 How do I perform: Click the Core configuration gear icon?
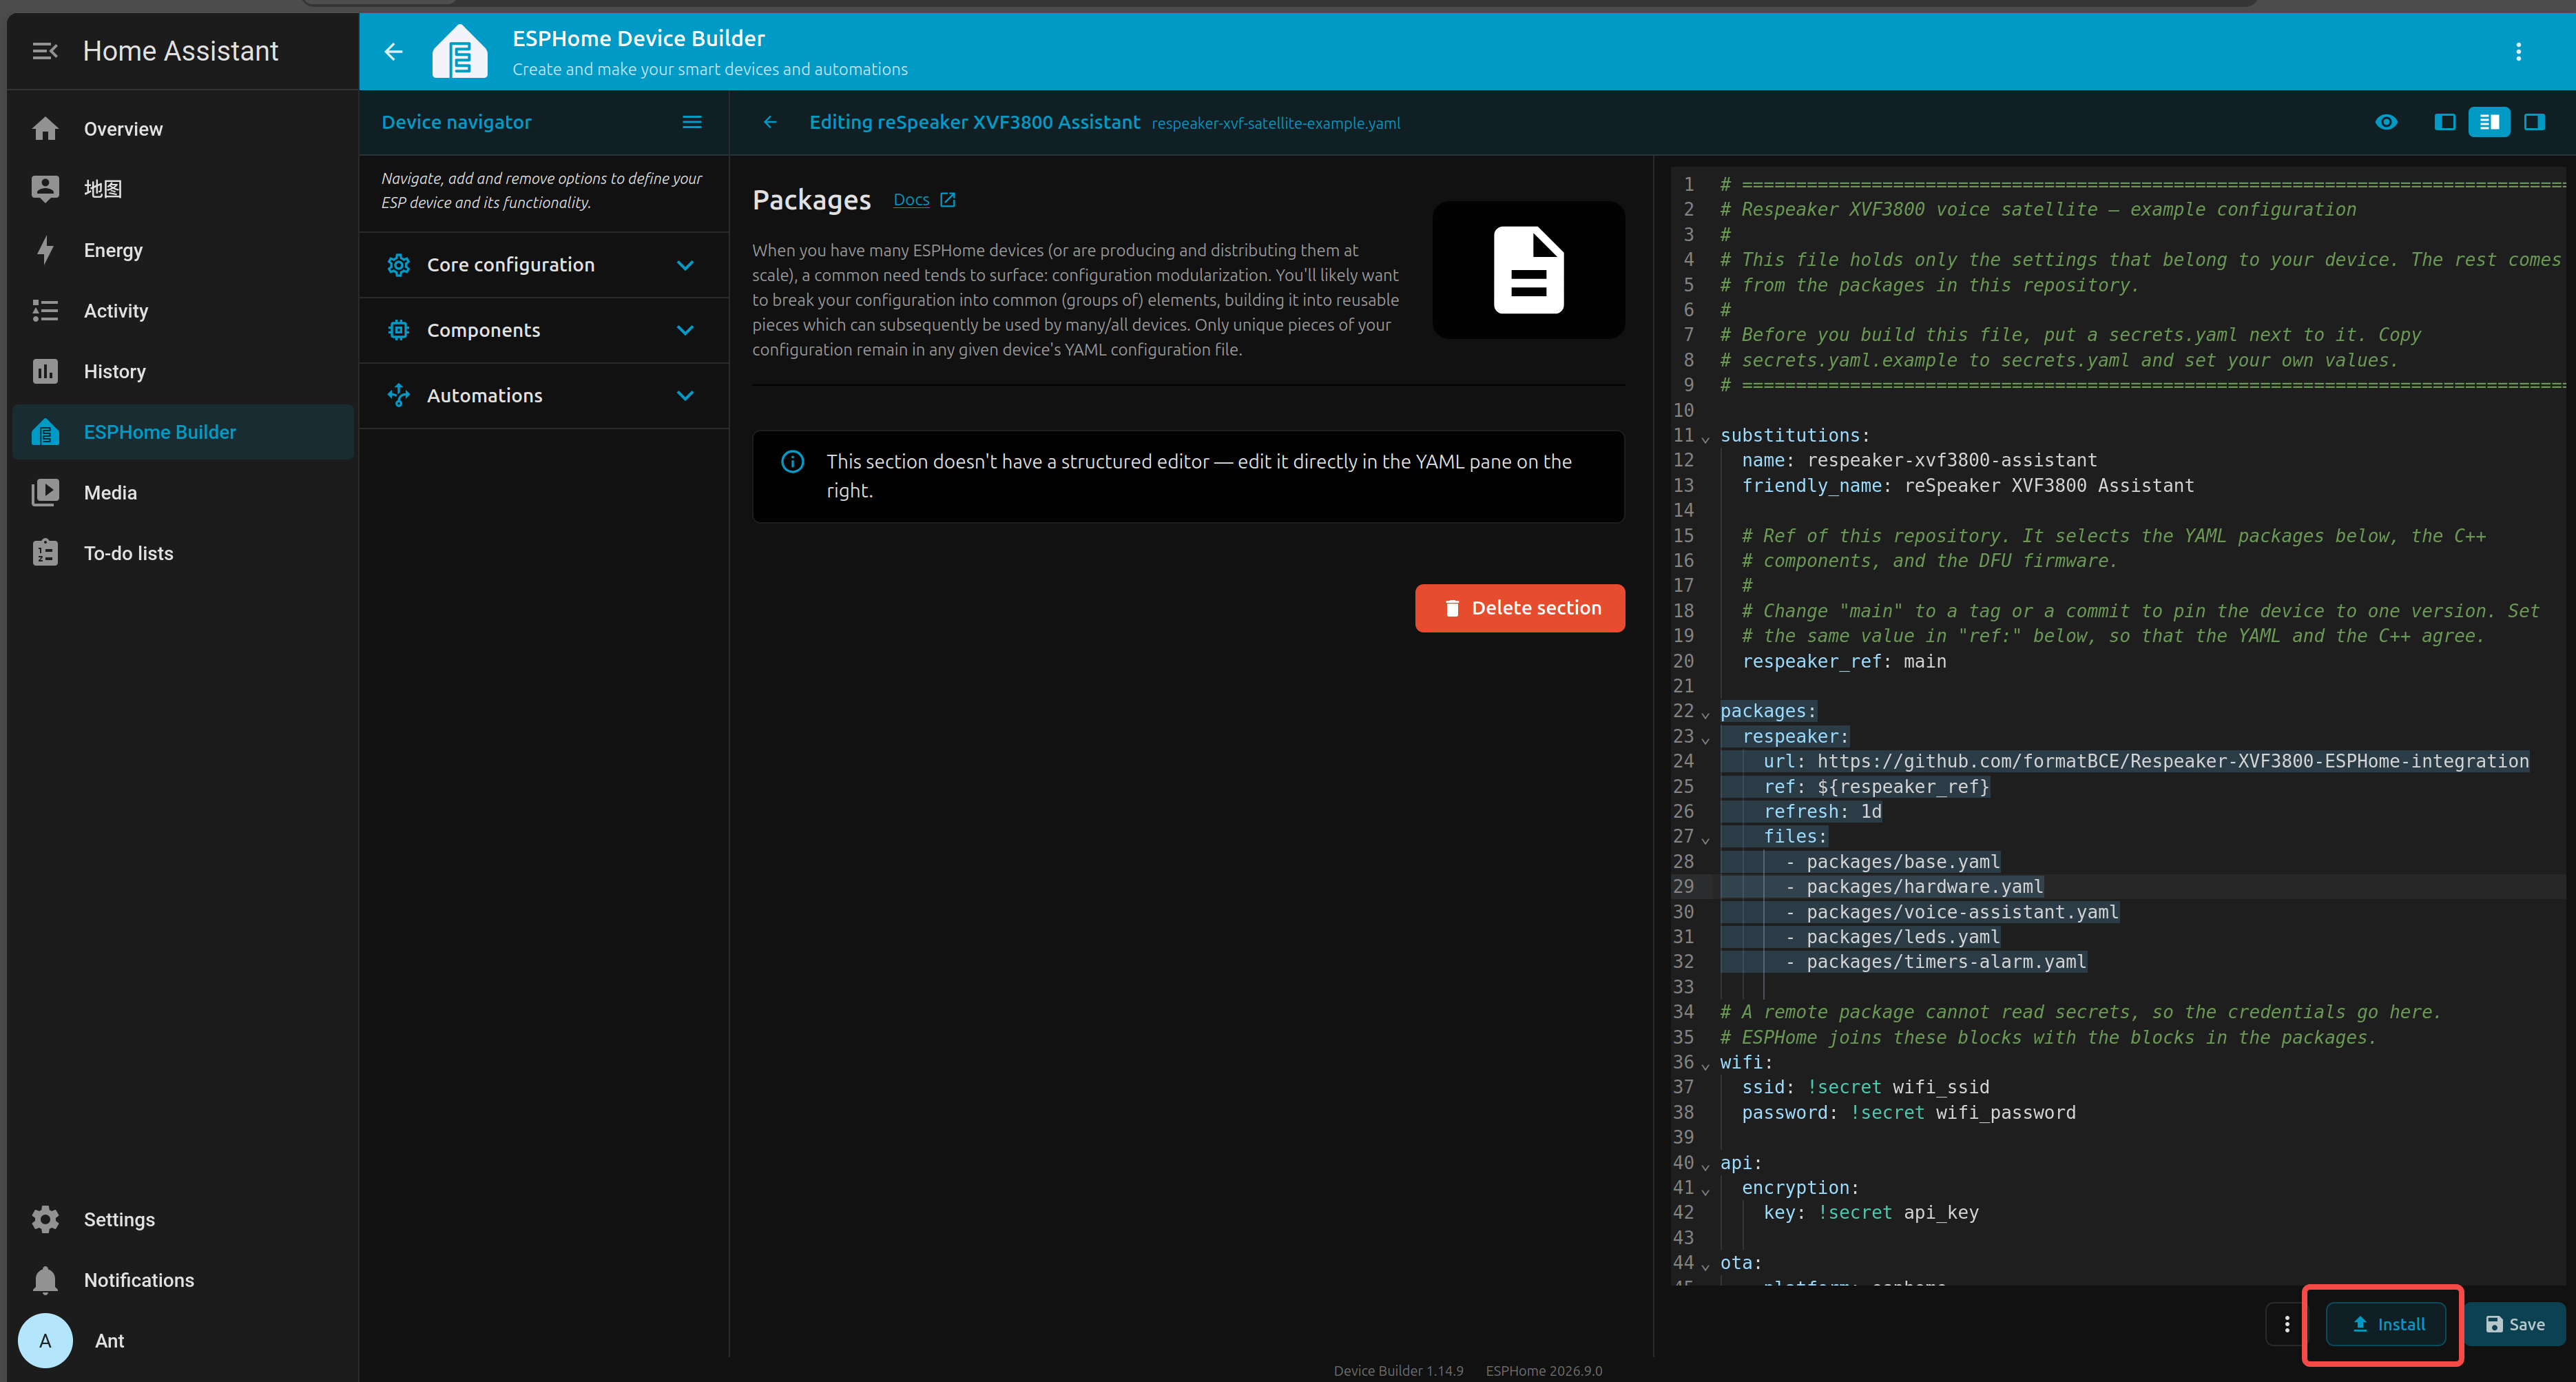point(399,265)
